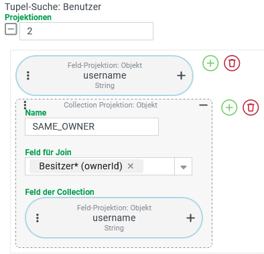The height and width of the screenshot is (254, 264).
Task: Open drag handle of the nested username projection
Action: point(38,218)
